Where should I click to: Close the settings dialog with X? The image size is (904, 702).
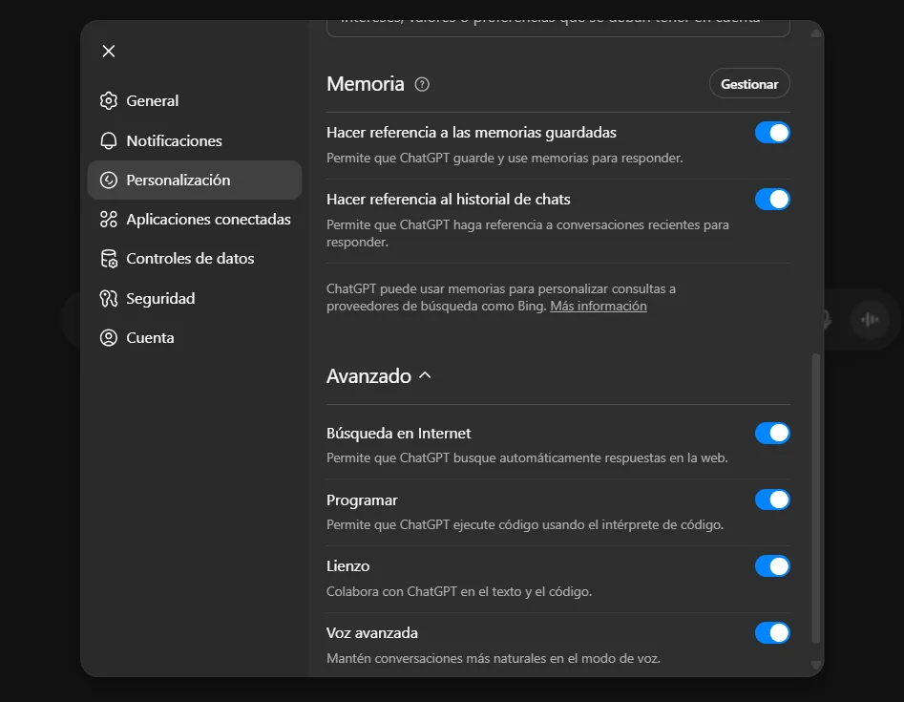point(109,52)
